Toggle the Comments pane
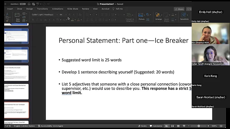230x129 pixels. point(156,126)
